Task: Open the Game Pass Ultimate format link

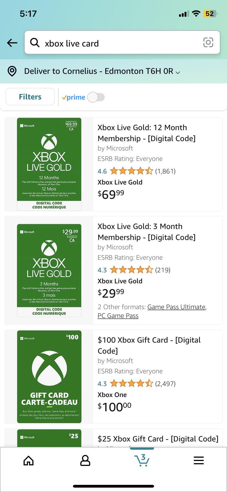Action: (177, 307)
